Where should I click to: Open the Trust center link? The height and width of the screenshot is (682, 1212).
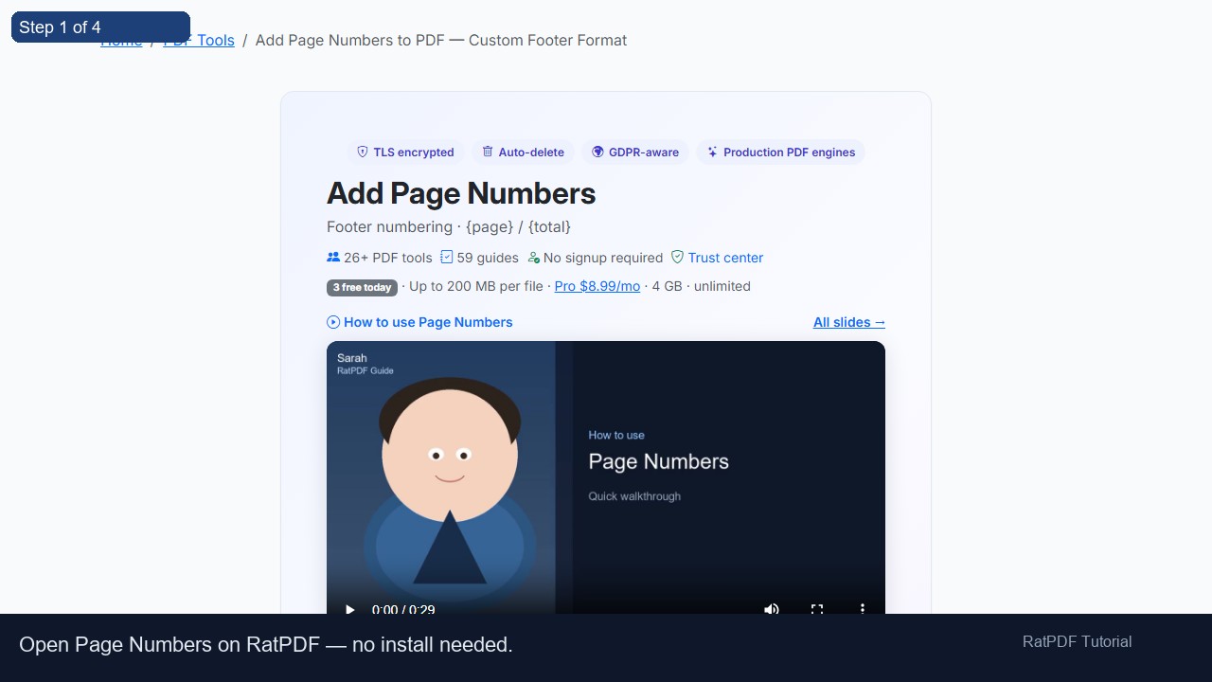pyautogui.click(x=725, y=258)
